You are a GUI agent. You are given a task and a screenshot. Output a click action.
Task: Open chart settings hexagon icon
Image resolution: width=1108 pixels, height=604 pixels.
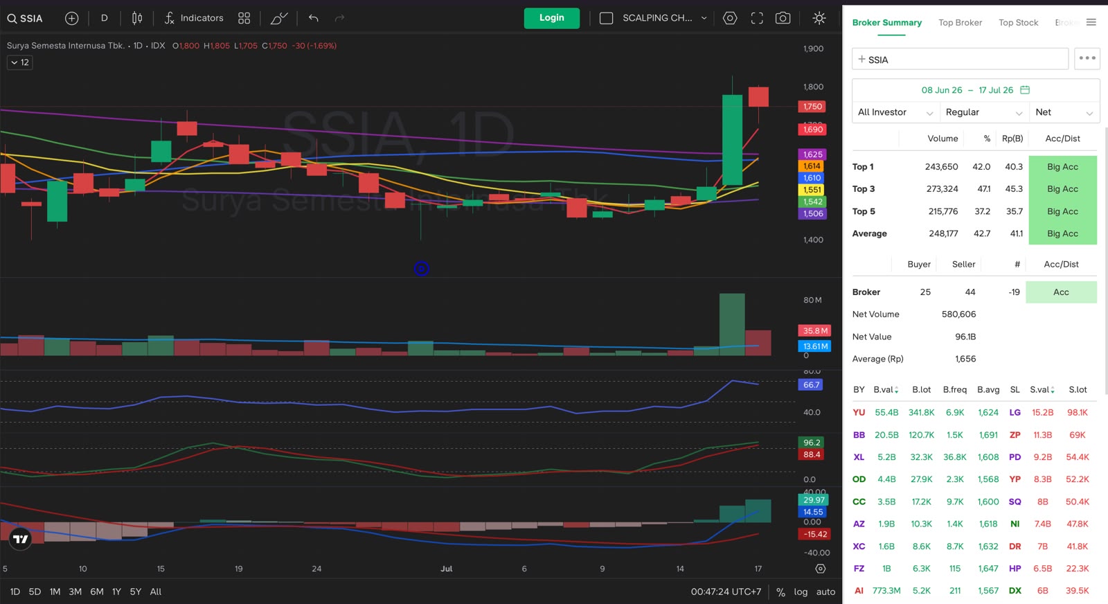[x=730, y=18]
